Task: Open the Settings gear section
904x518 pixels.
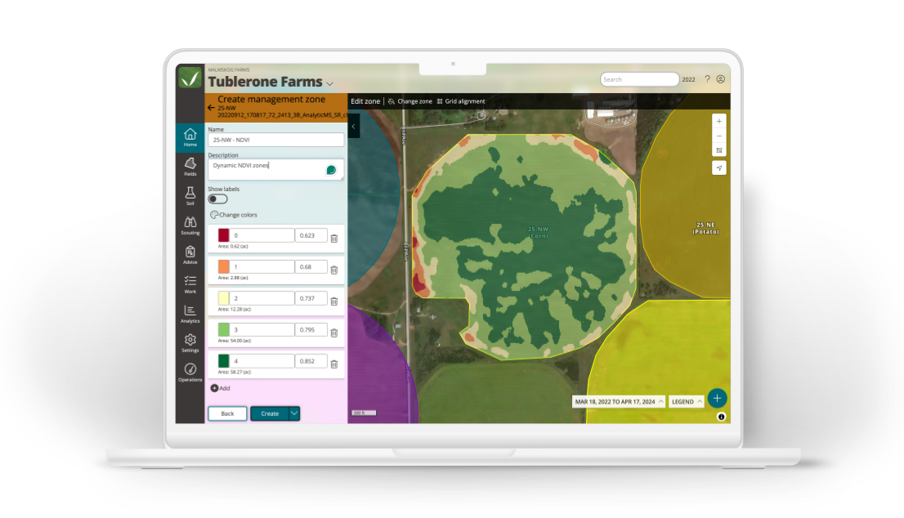Action: 190,343
